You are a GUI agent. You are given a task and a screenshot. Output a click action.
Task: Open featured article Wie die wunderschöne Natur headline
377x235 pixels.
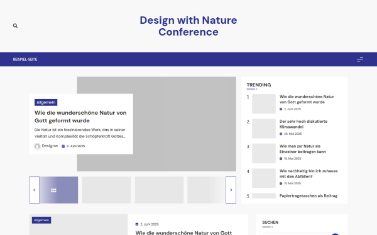(80, 117)
